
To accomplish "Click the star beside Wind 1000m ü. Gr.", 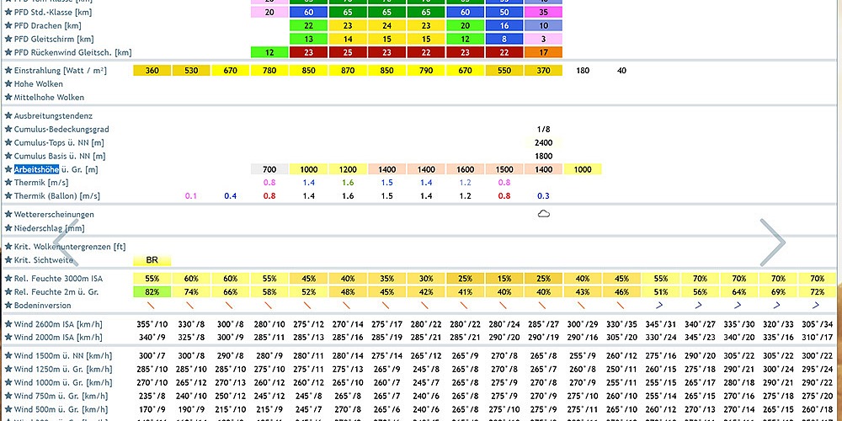I will click(8, 382).
